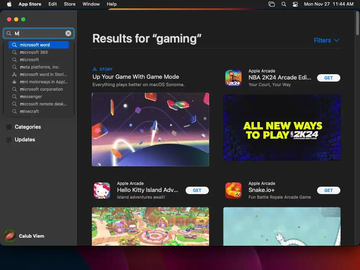Get the Snake.io+ game
This screenshot has height=270, width=360.
pos(329,190)
